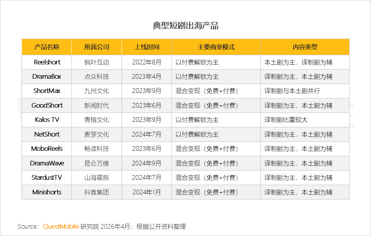Click the ShortMax product name
This screenshot has height=236, width=371.
tap(47, 91)
